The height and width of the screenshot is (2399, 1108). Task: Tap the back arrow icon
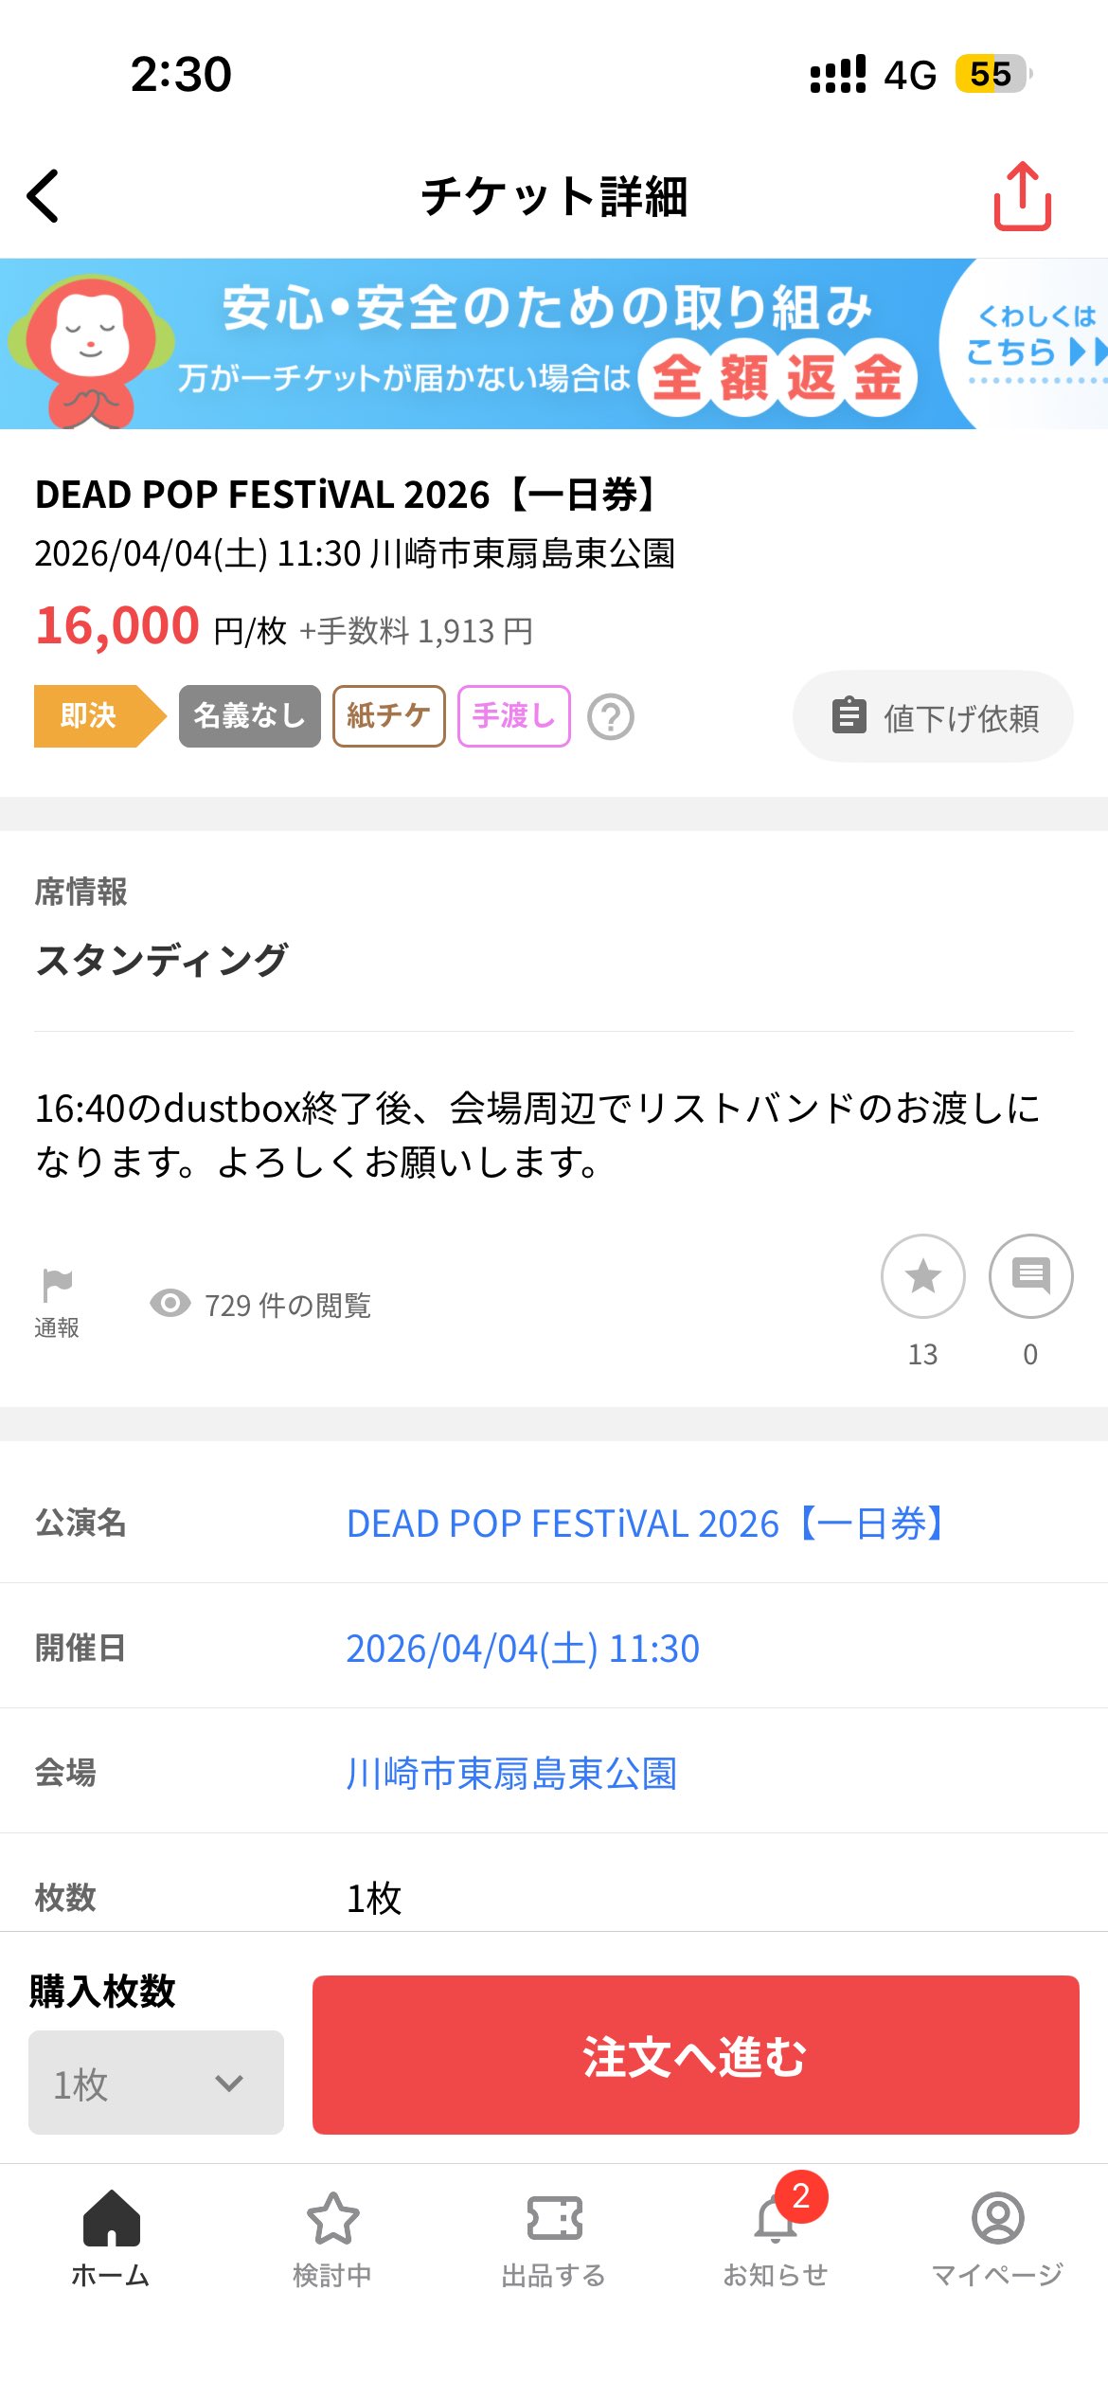[x=44, y=196]
